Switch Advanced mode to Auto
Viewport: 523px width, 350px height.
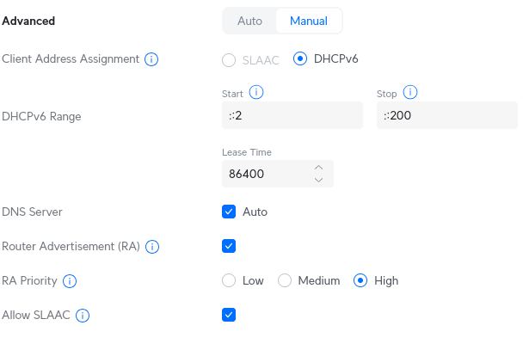coord(249,21)
